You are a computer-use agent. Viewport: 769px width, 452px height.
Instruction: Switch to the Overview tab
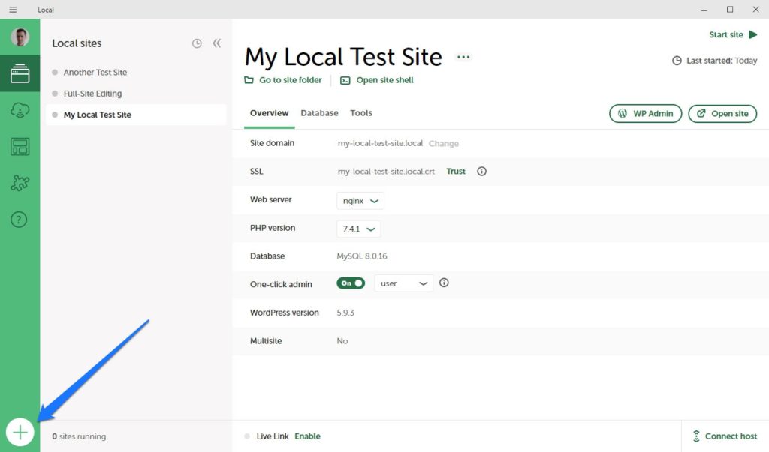[270, 113]
